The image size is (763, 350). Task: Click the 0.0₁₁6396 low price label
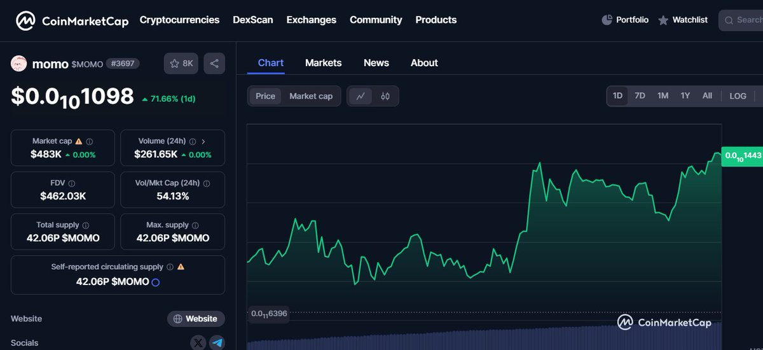point(269,314)
